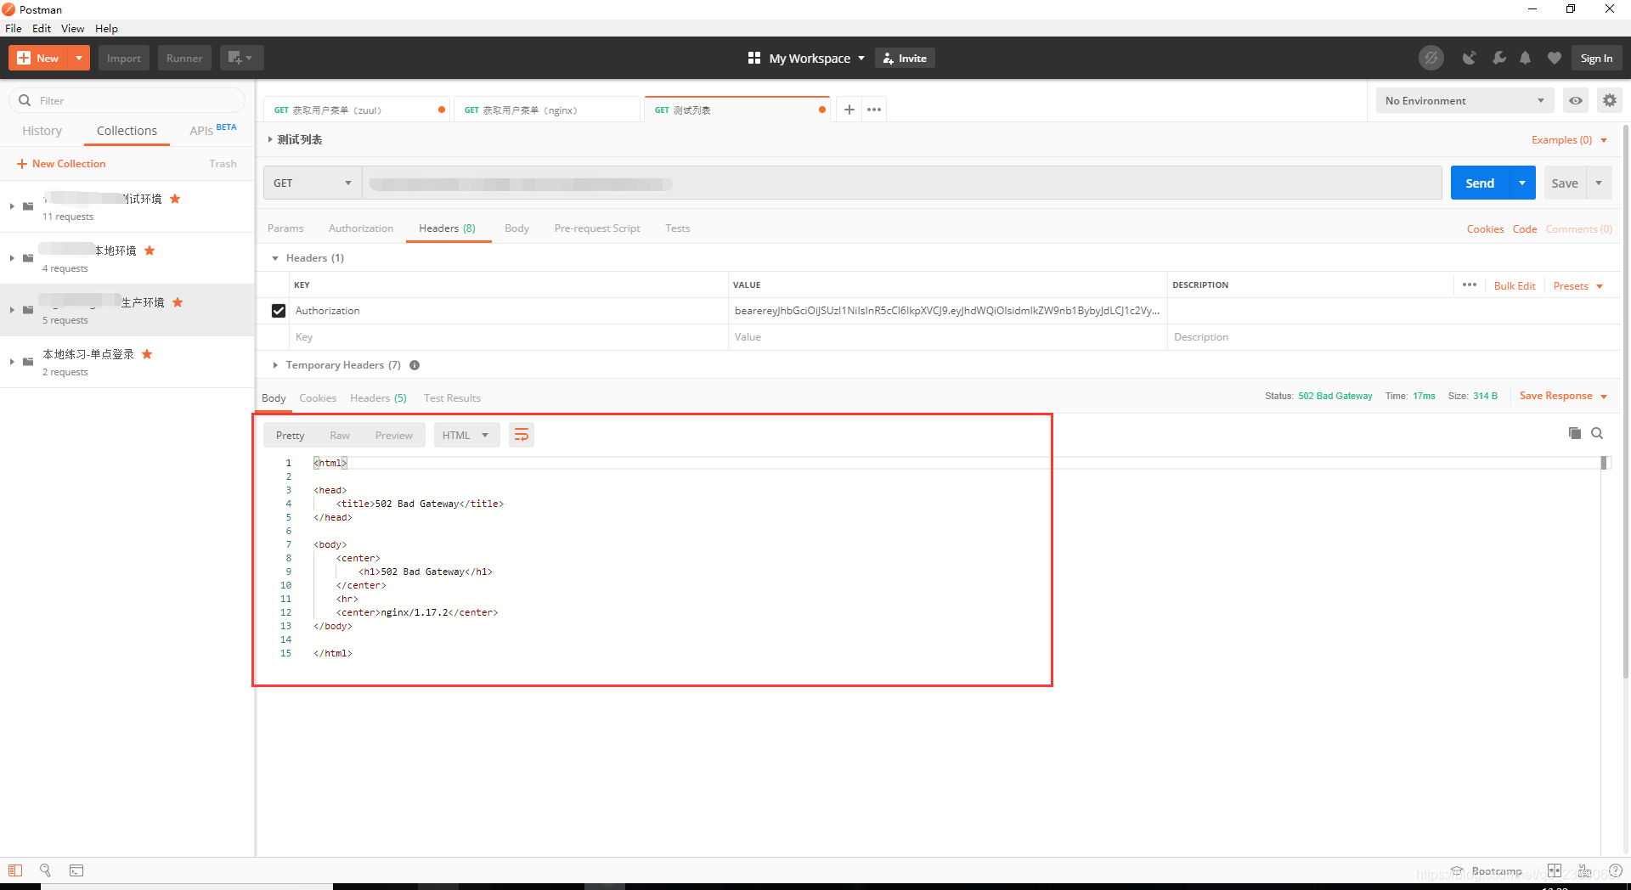Uncheck the Authorization header checkbox

[x=278, y=310]
